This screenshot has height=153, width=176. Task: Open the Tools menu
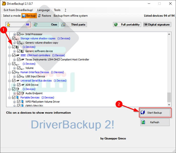[x=57, y=10]
